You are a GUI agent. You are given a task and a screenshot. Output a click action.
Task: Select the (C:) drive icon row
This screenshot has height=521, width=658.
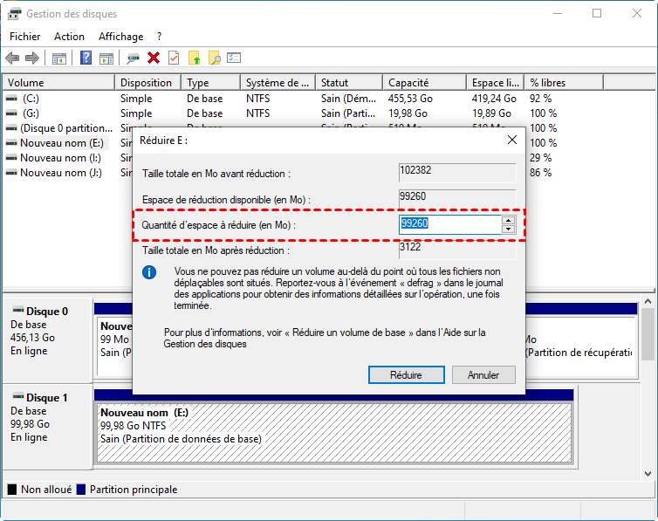[11, 99]
